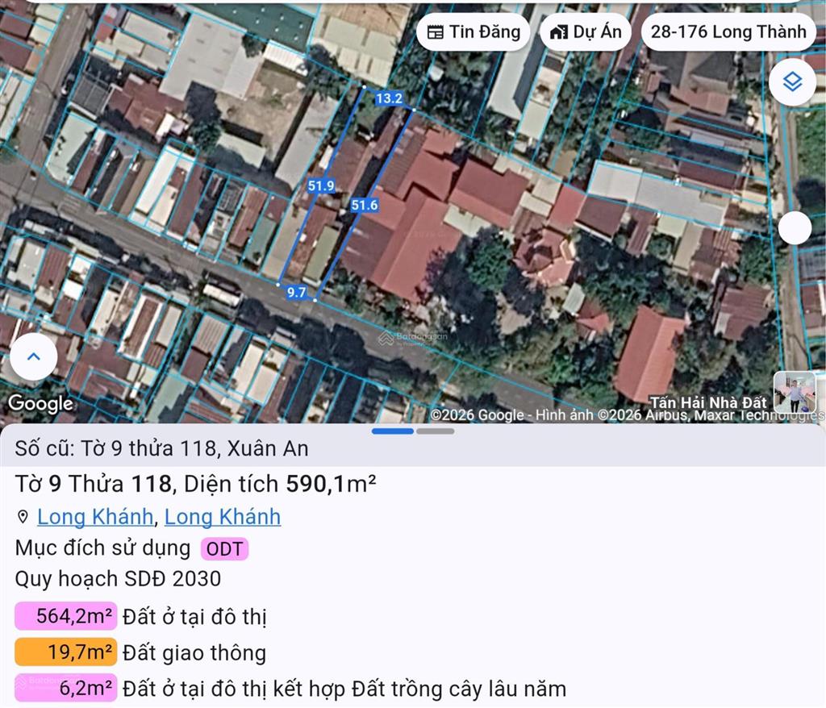Click the white circular control on the right edge
The width and height of the screenshot is (826, 708).
click(x=796, y=228)
